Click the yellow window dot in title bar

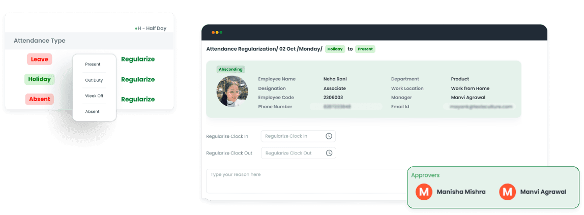pyautogui.click(x=217, y=33)
